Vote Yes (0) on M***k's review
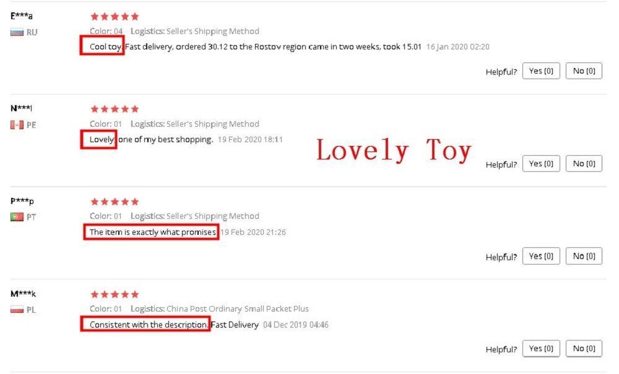619x374 pixels. [x=541, y=349]
